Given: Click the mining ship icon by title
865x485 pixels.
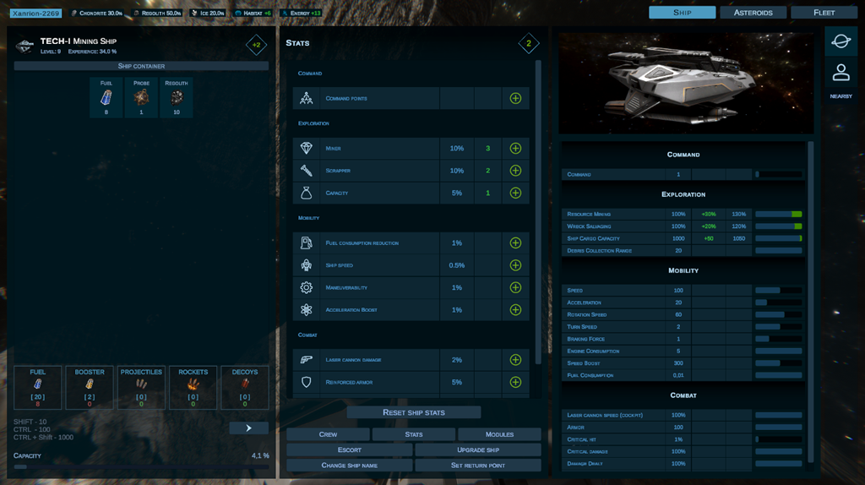Looking at the screenshot, I should pyautogui.click(x=24, y=46).
